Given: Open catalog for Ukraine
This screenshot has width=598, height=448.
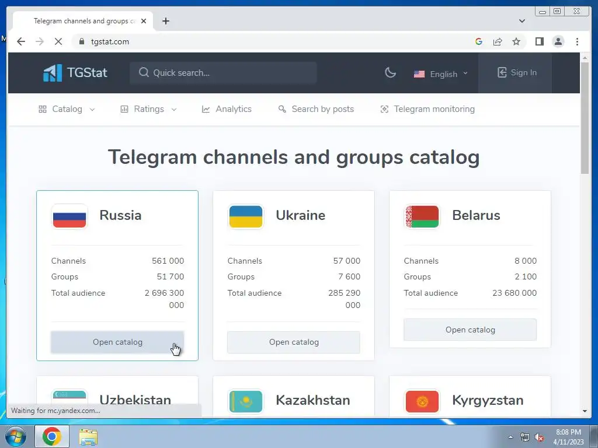Looking at the screenshot, I should [294, 342].
